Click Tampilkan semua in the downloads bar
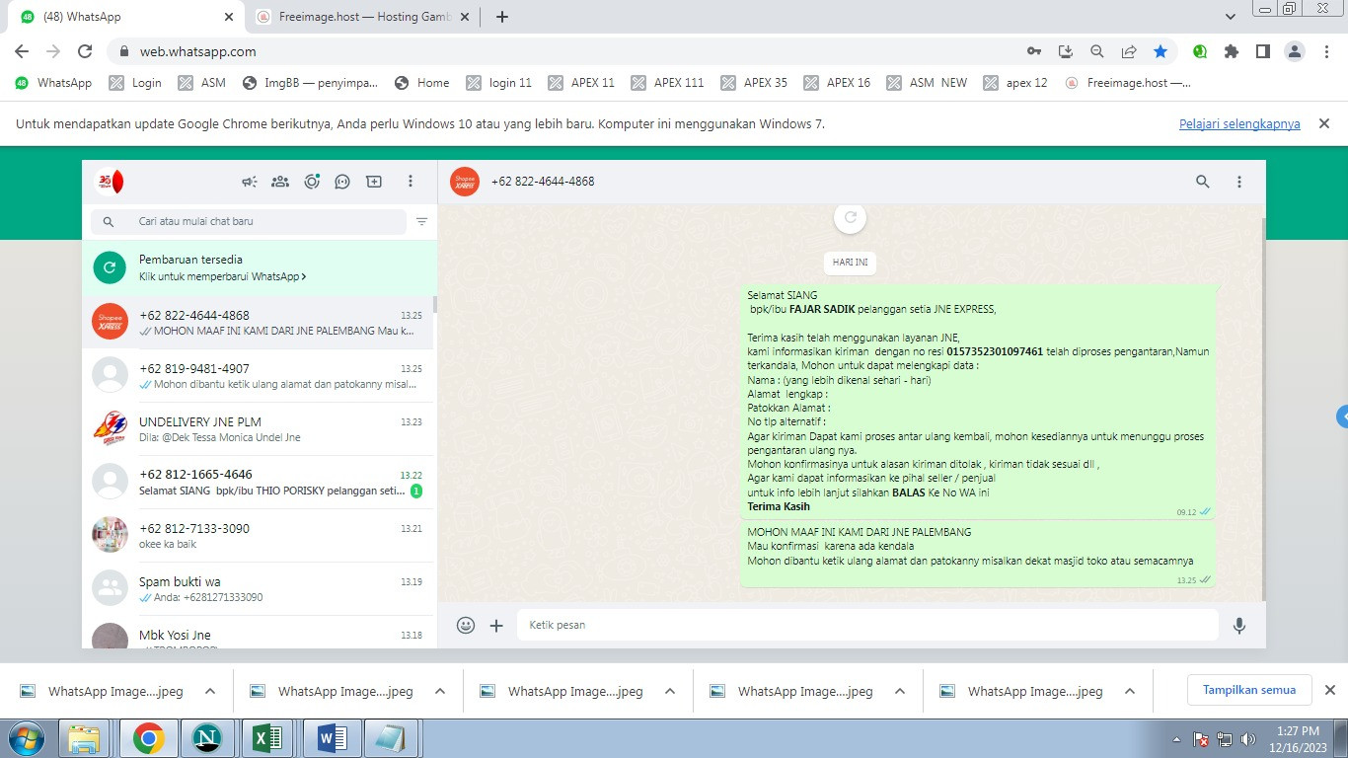1348x758 pixels. 1249,690
